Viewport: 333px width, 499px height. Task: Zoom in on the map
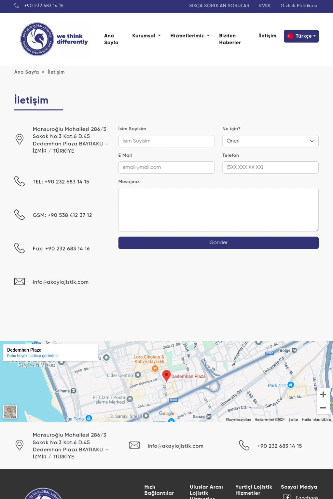(323, 395)
